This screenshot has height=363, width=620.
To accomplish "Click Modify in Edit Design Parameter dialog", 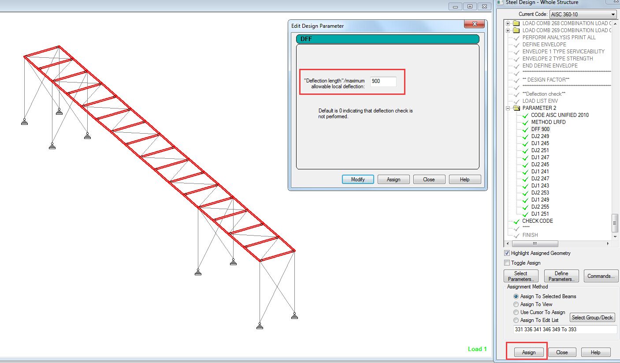I will click(x=358, y=180).
